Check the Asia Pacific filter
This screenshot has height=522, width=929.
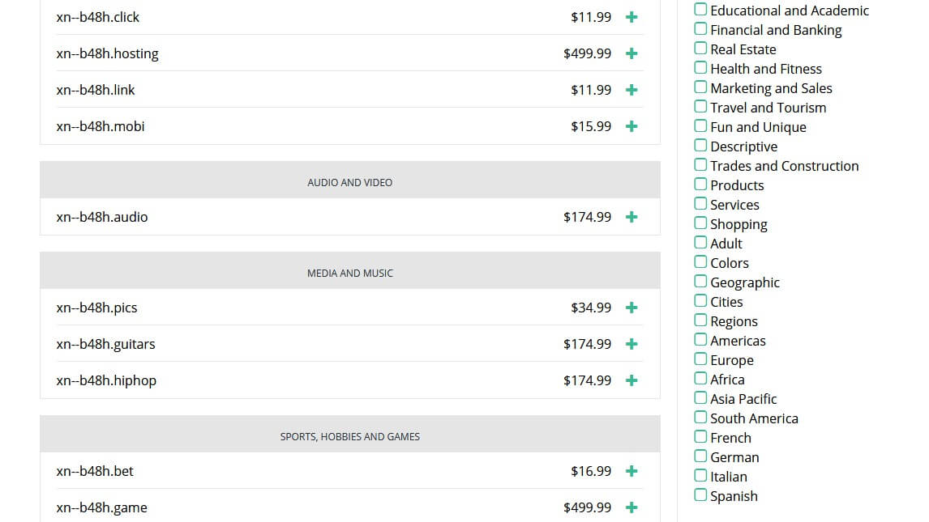700,398
